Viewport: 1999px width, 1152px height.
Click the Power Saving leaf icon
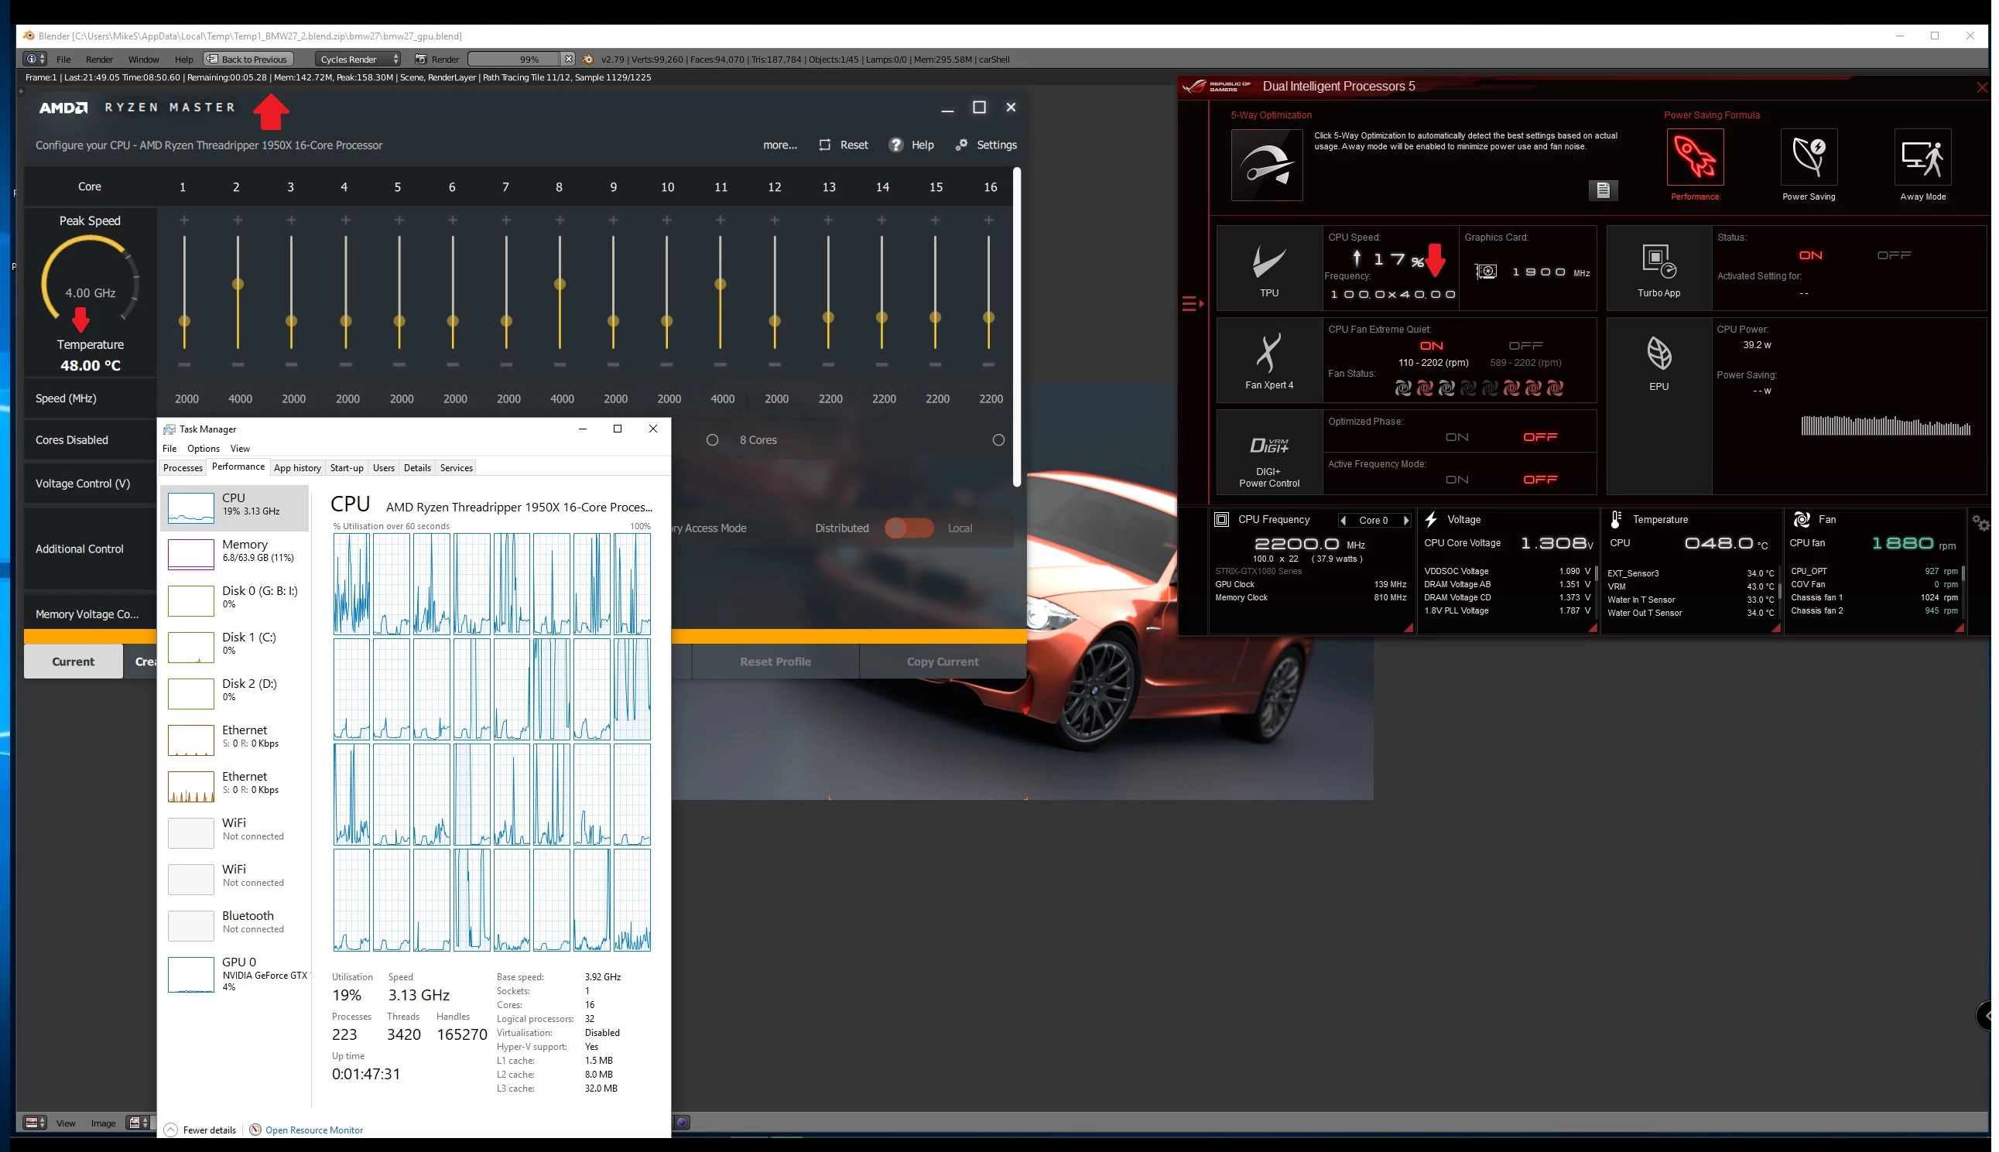tap(1809, 156)
